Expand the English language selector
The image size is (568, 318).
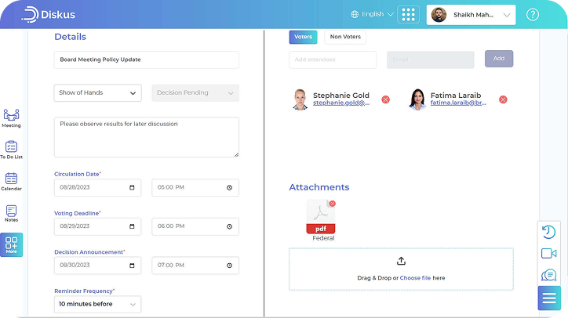click(373, 14)
